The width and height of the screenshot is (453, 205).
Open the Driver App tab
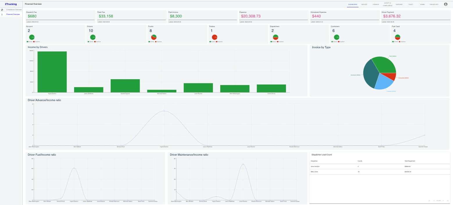(434, 4)
